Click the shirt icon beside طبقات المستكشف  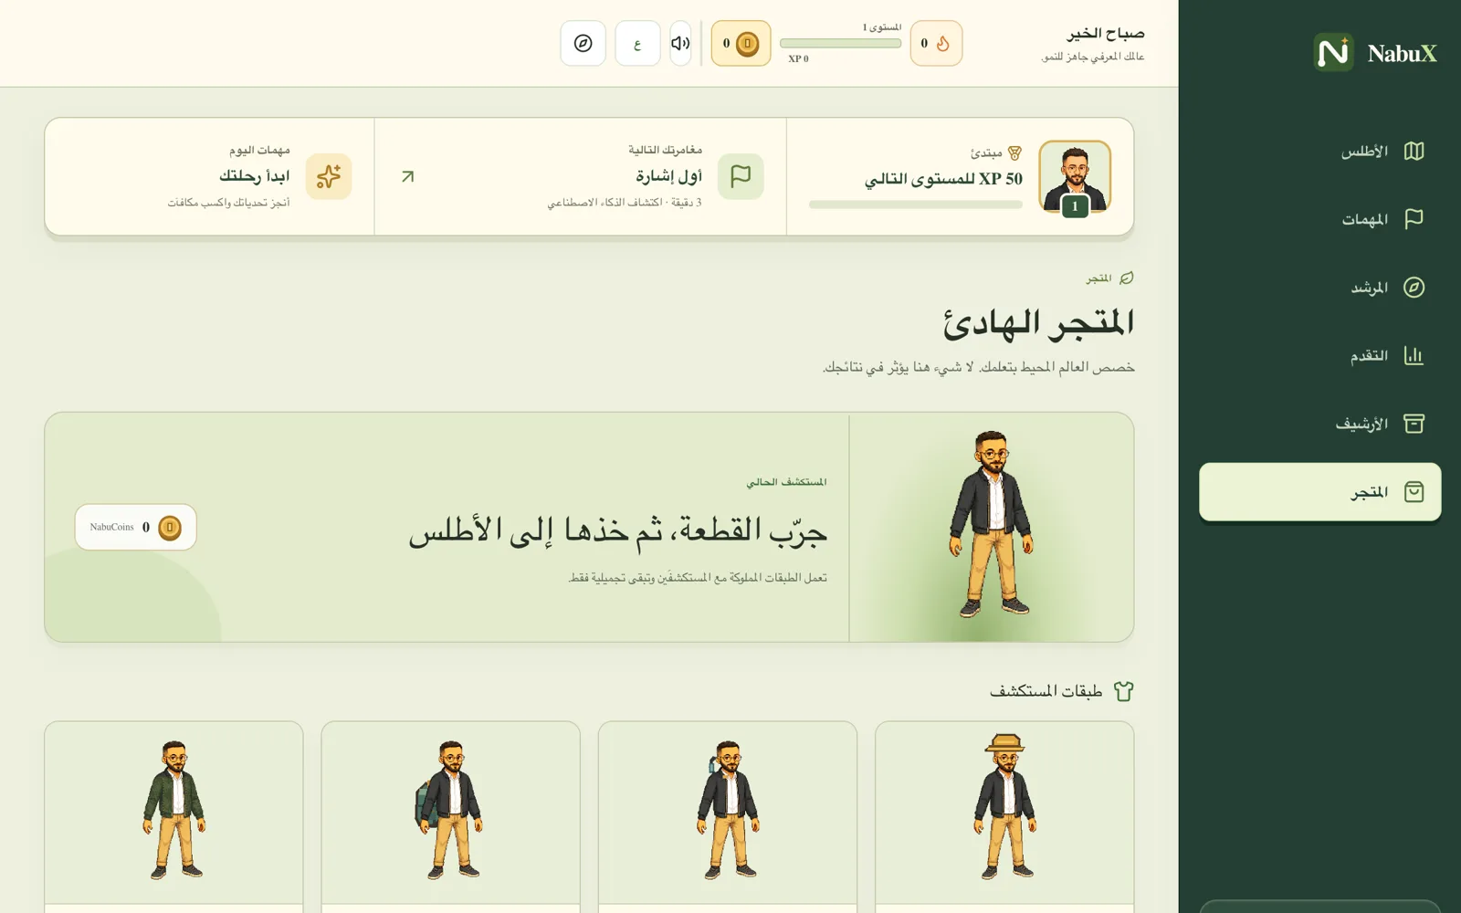tap(1123, 691)
